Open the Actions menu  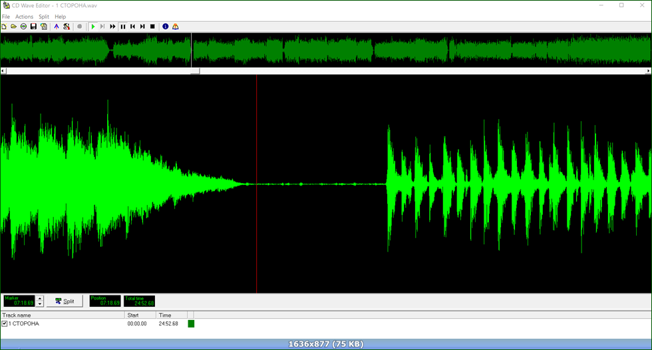coord(24,17)
